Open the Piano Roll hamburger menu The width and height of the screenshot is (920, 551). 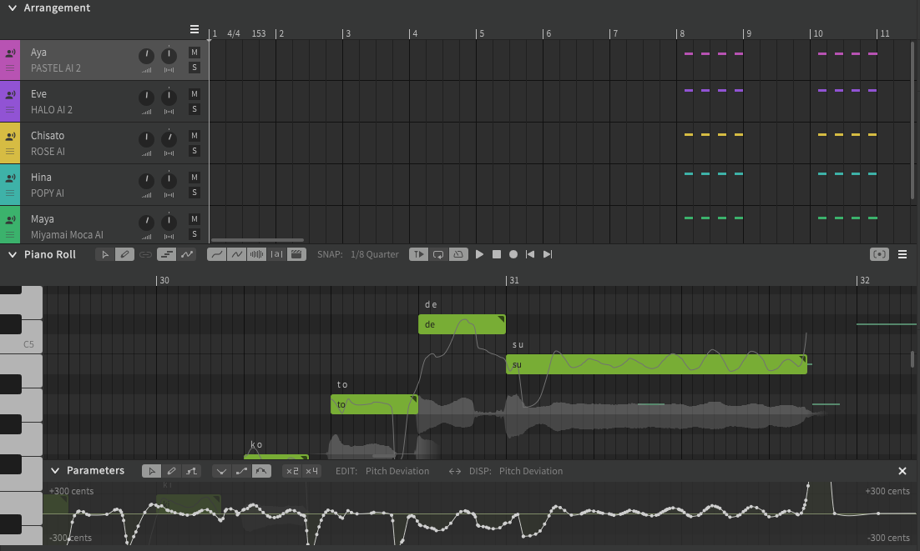pyautogui.click(x=902, y=254)
